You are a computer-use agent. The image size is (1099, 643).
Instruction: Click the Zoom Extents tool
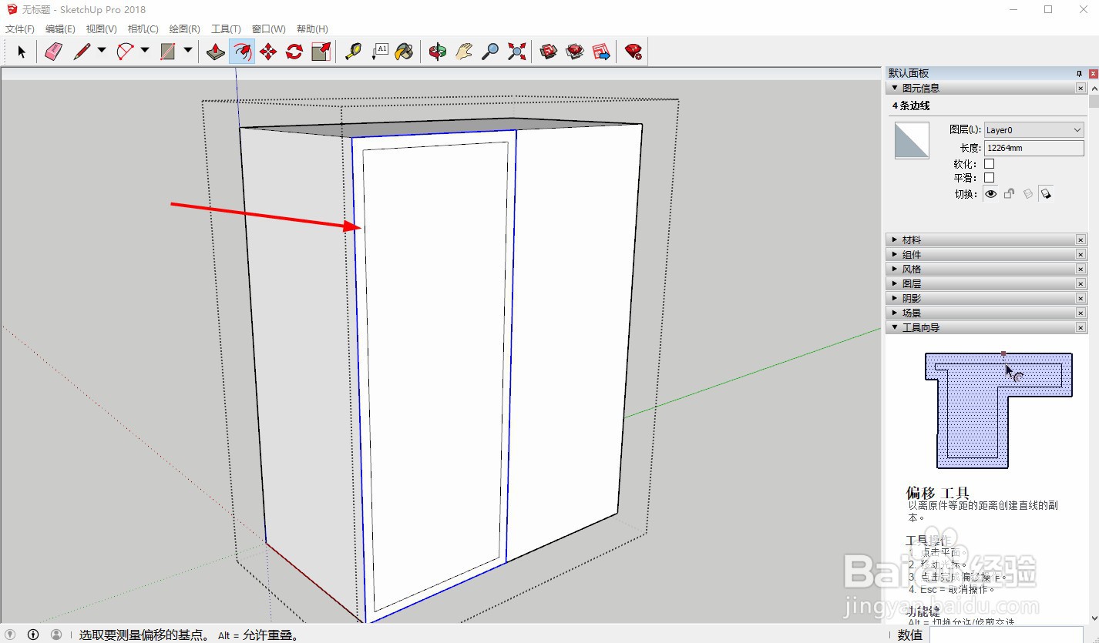click(516, 52)
